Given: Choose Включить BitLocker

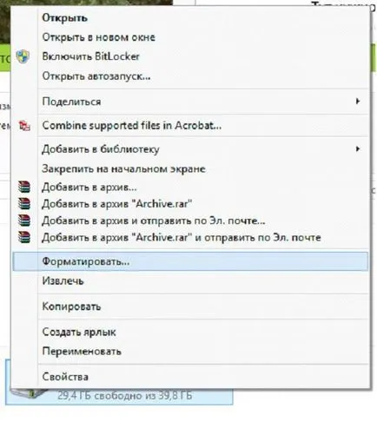Looking at the screenshot, I should [190, 56].
